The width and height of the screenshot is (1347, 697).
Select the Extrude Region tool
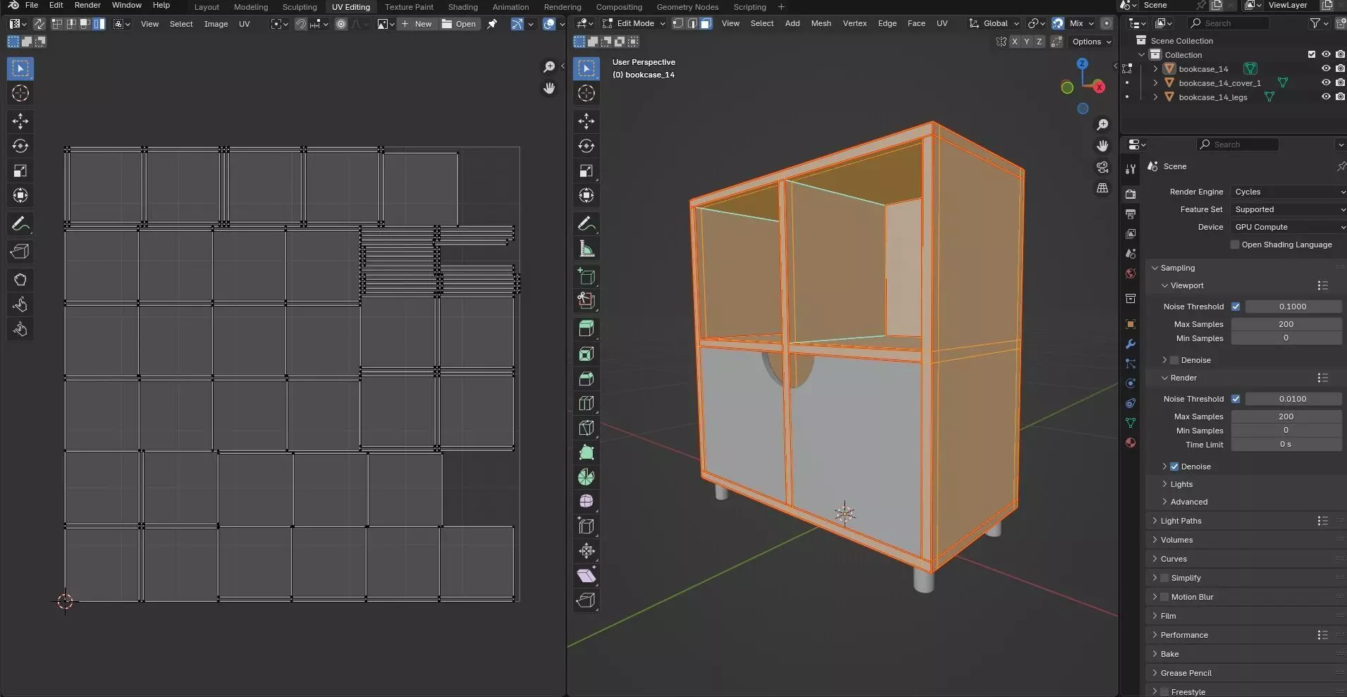tap(586, 328)
